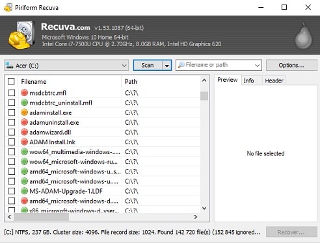Screen dimensions: 320x243
Task: Click the vertical scrollbar up arrow
Action: (204, 81)
